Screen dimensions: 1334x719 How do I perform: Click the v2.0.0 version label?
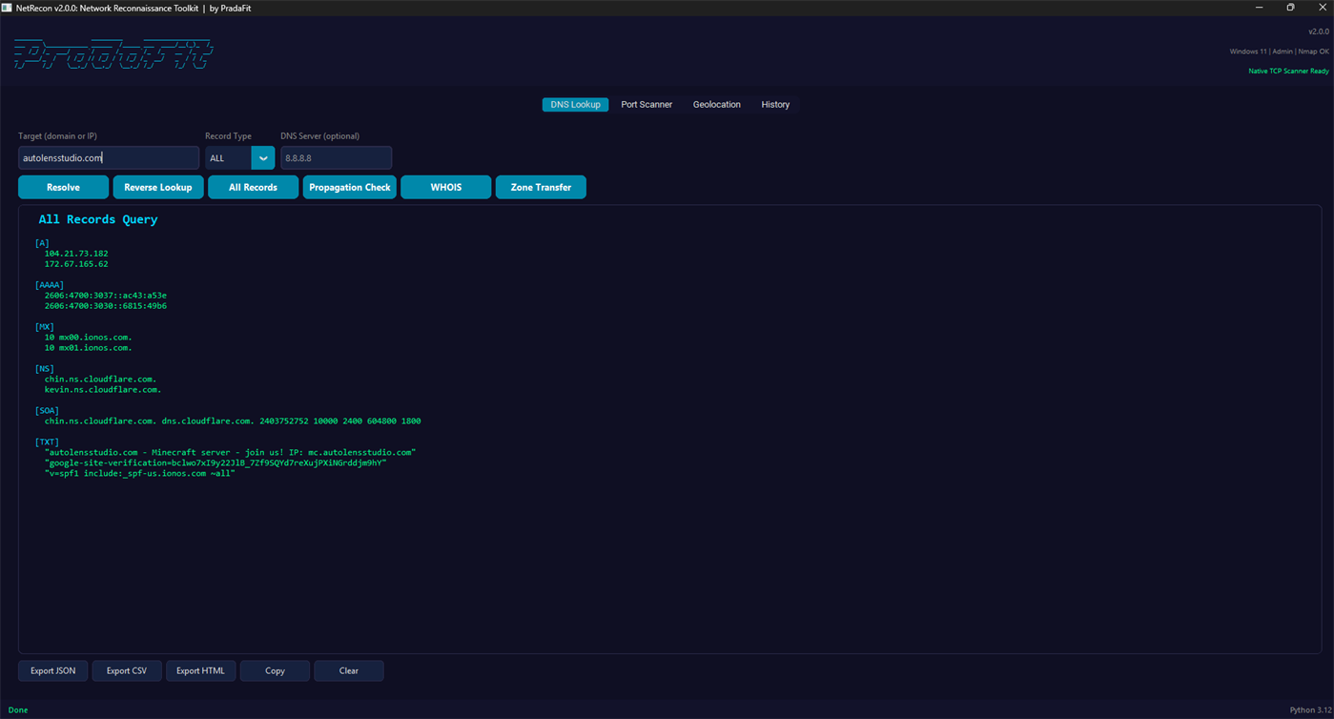pyautogui.click(x=1319, y=31)
